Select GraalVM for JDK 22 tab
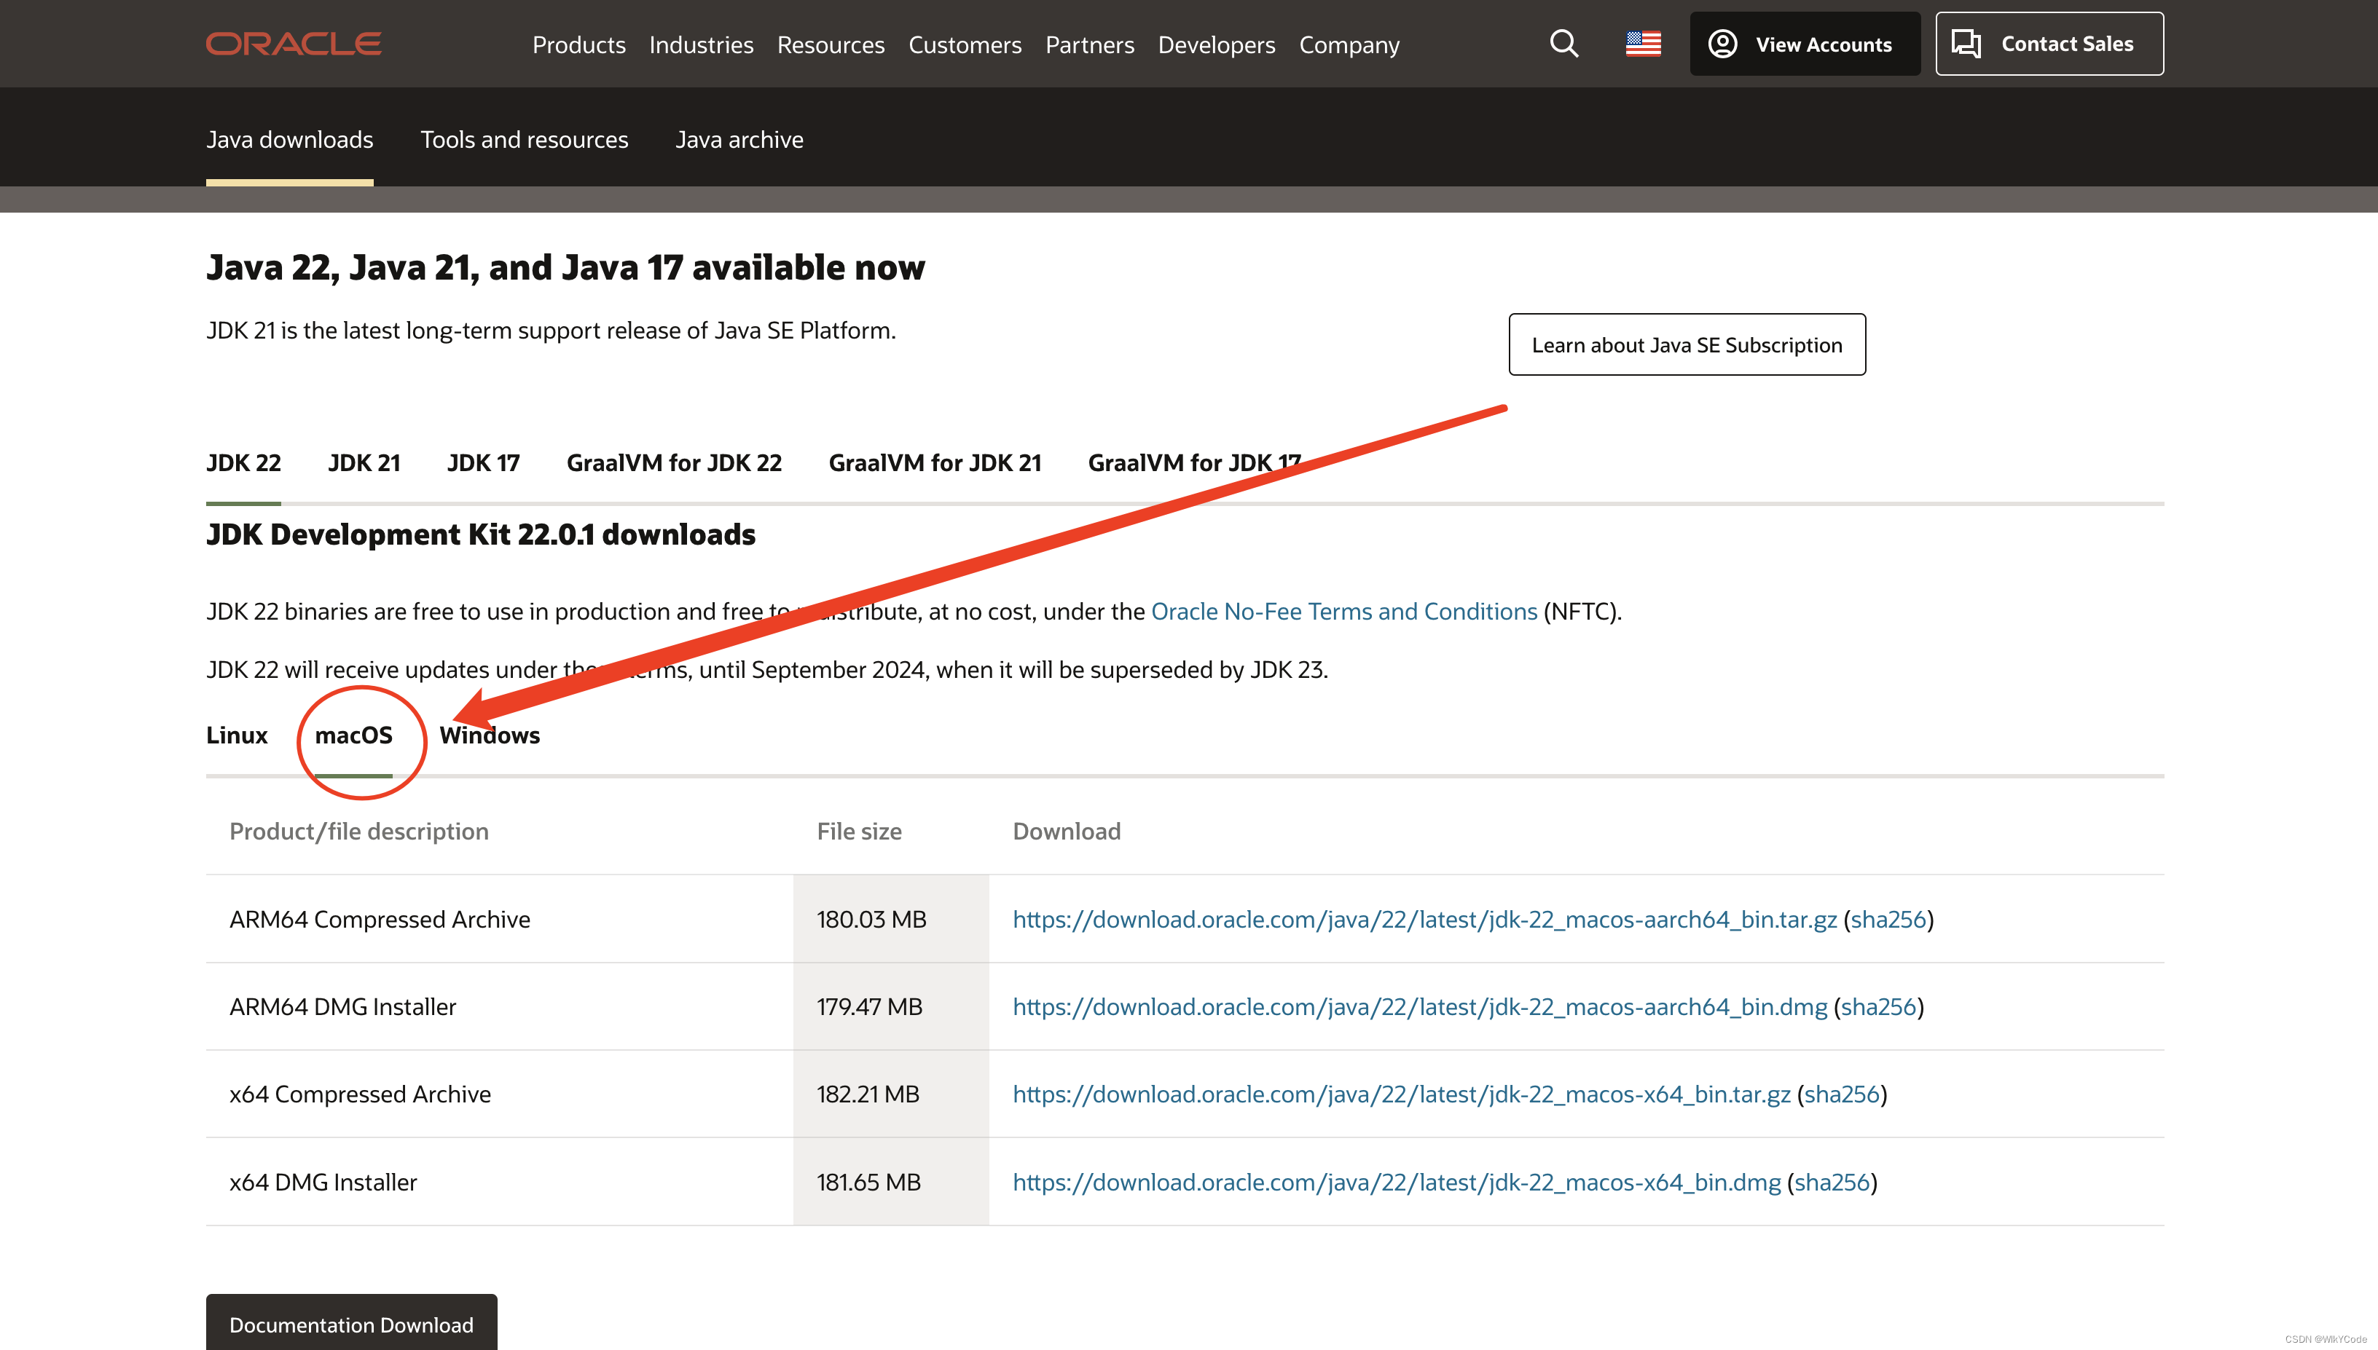This screenshot has height=1350, width=2378. coord(674,462)
